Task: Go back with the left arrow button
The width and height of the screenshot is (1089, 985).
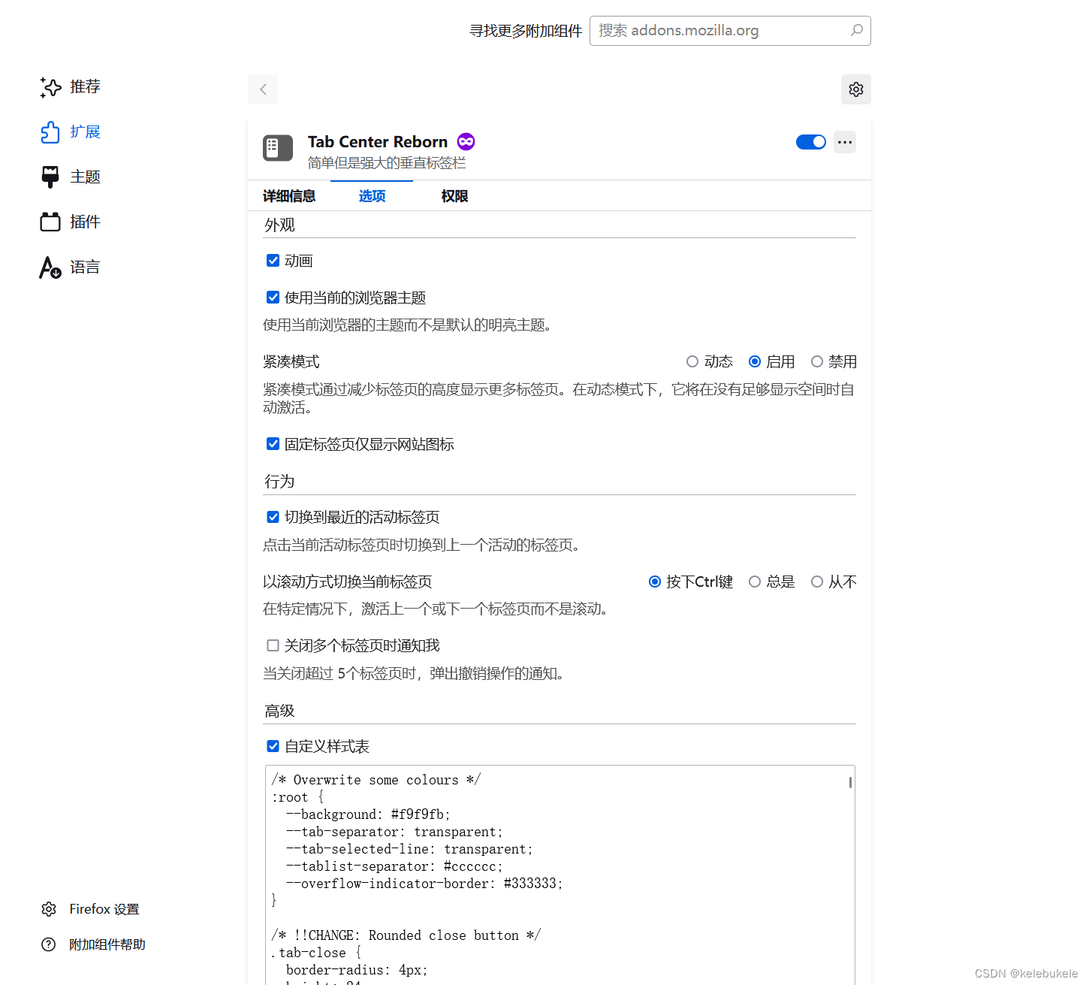Action: click(263, 89)
